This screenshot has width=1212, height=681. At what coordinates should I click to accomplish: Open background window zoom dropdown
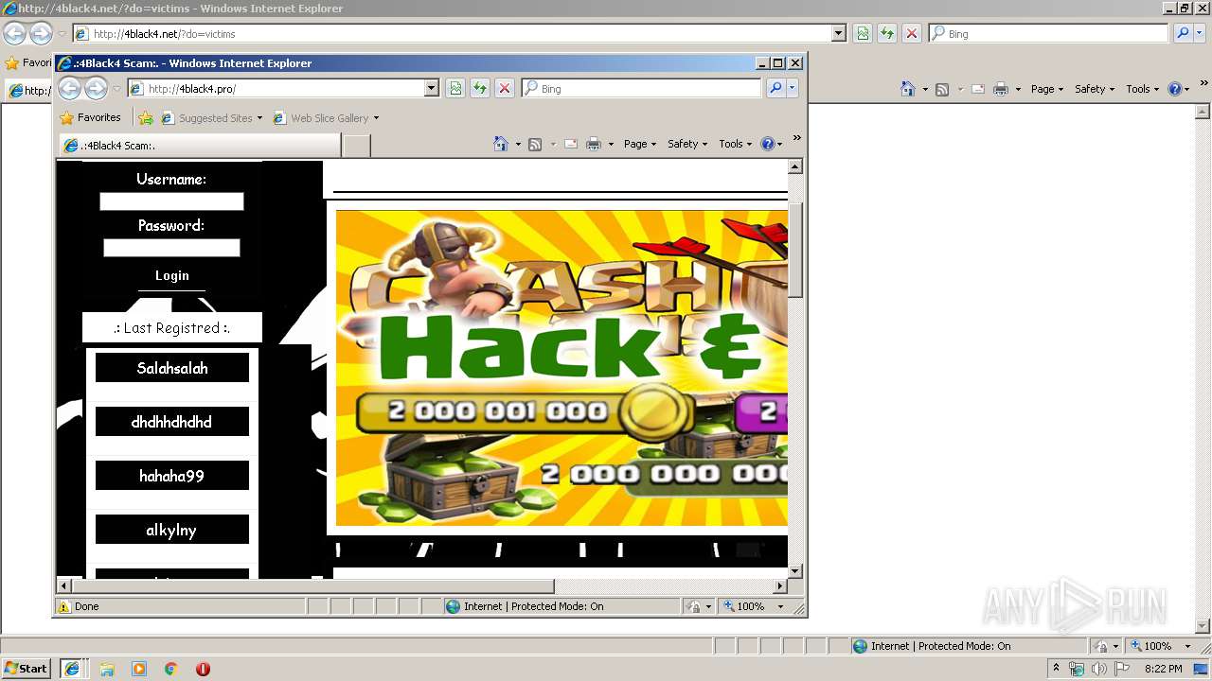1188,646
